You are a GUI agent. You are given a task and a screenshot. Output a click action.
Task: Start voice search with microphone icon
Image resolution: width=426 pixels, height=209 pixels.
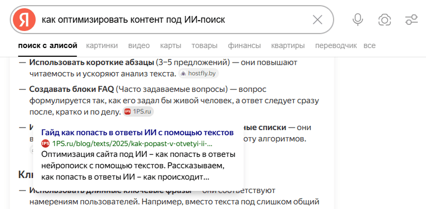click(358, 20)
